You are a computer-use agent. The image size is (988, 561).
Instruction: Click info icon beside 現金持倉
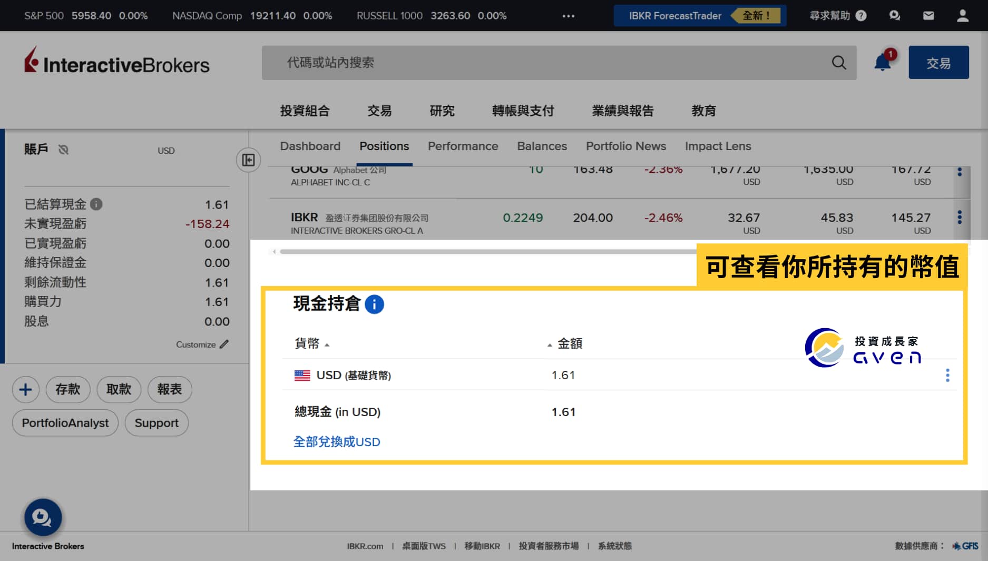[374, 304]
